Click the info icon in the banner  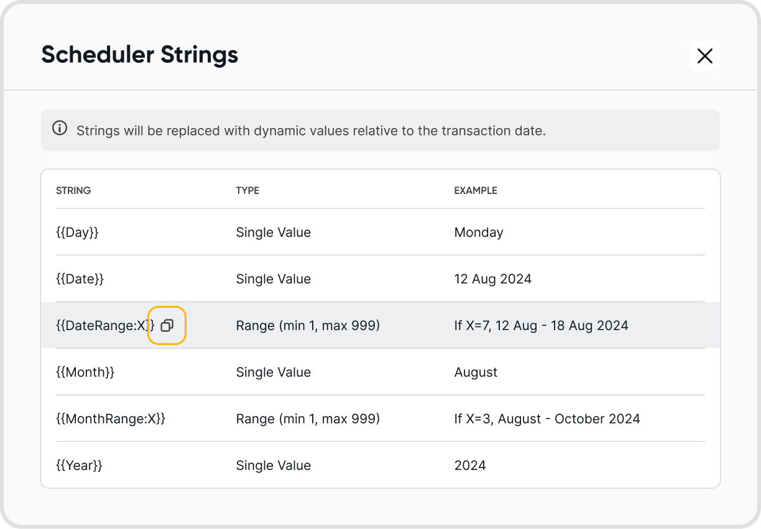(x=60, y=129)
